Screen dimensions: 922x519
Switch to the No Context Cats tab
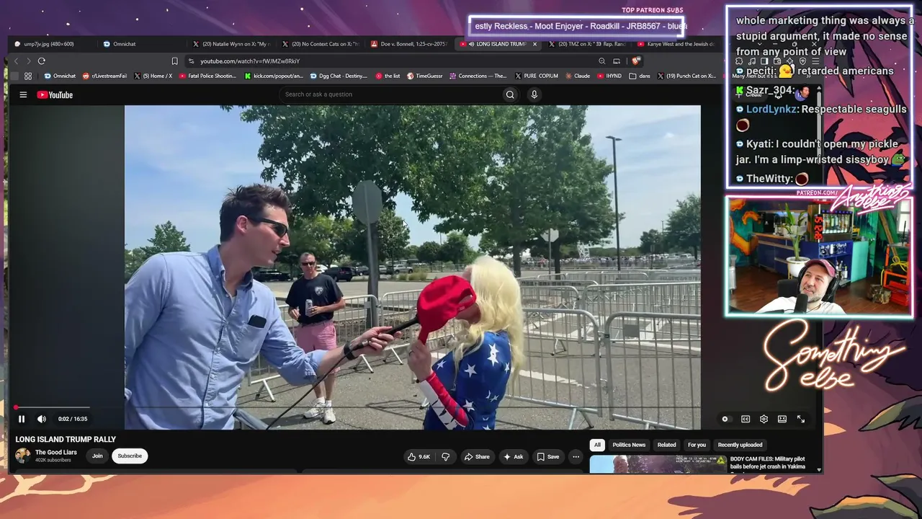[321, 44]
